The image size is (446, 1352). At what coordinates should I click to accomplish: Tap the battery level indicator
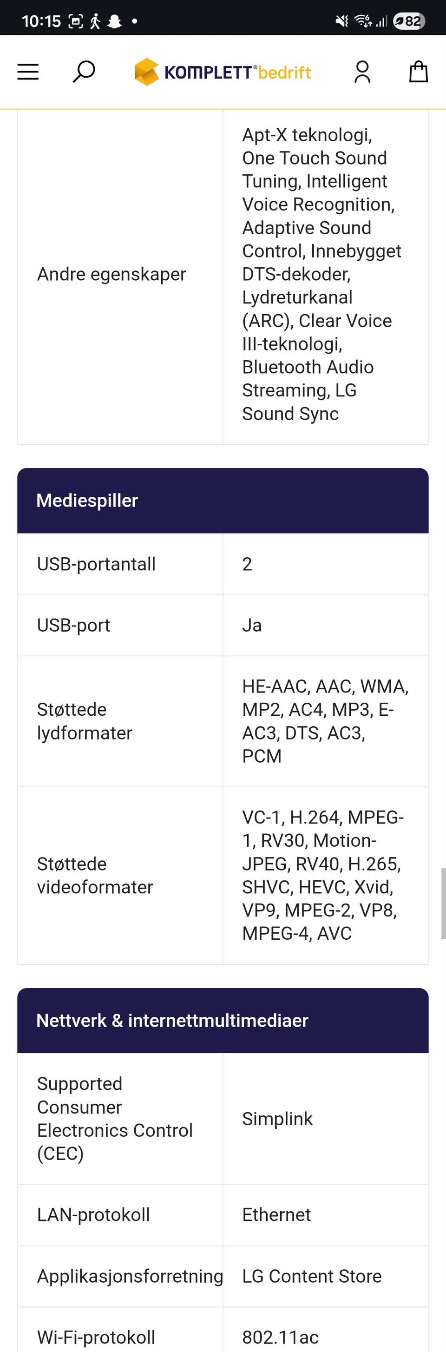[409, 21]
